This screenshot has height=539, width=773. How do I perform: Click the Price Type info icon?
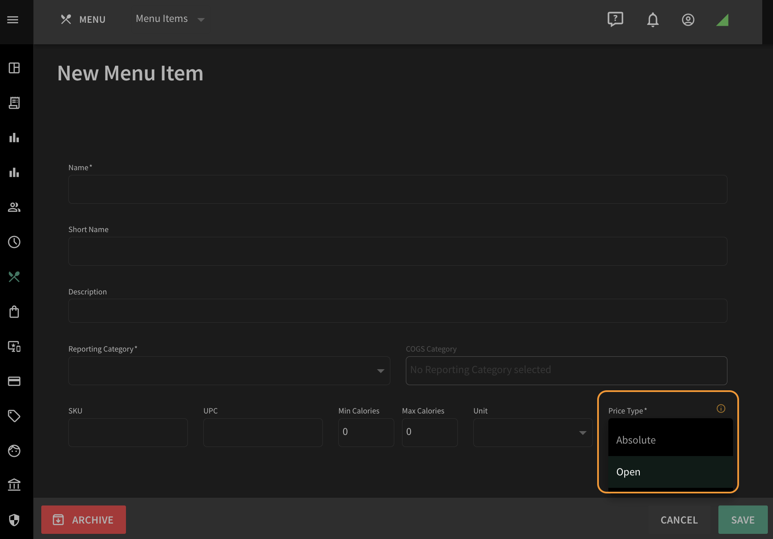point(721,409)
